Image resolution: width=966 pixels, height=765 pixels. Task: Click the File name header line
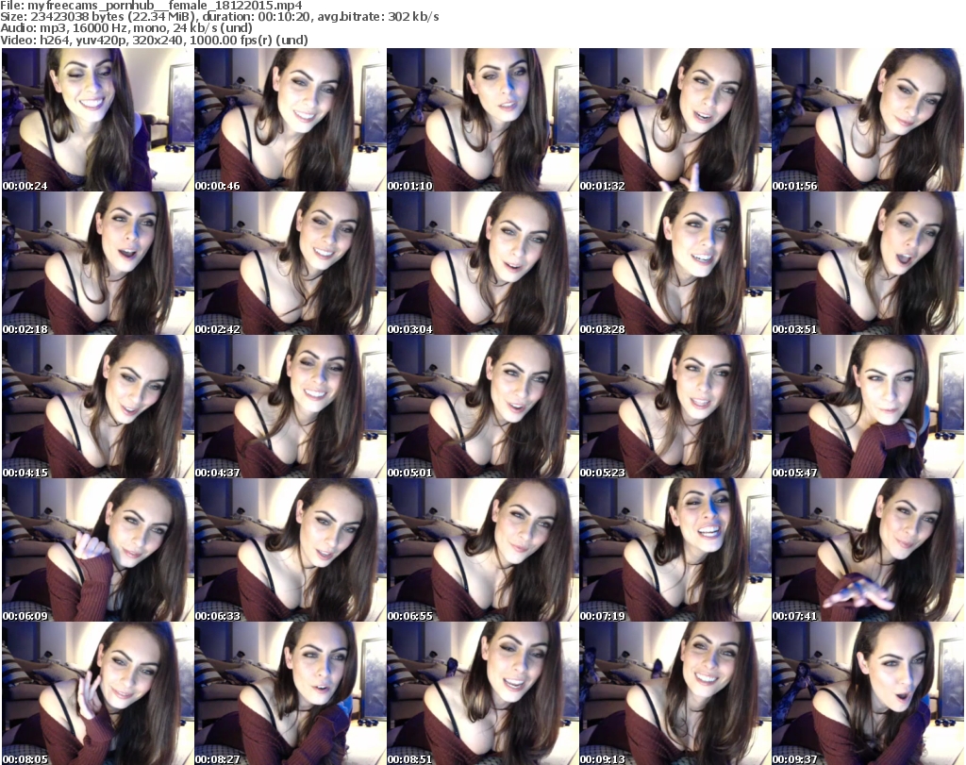pyautogui.click(x=152, y=6)
